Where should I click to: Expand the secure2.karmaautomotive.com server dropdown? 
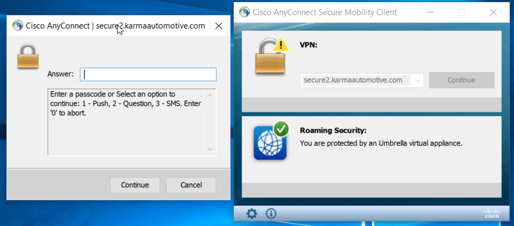pyautogui.click(x=418, y=80)
